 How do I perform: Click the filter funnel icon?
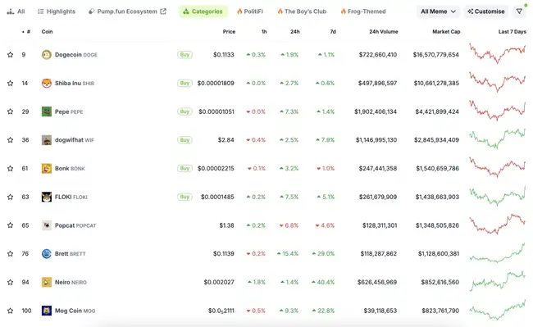click(519, 11)
